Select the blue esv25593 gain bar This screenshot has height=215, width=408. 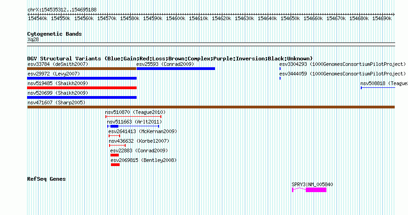[x=176, y=69]
